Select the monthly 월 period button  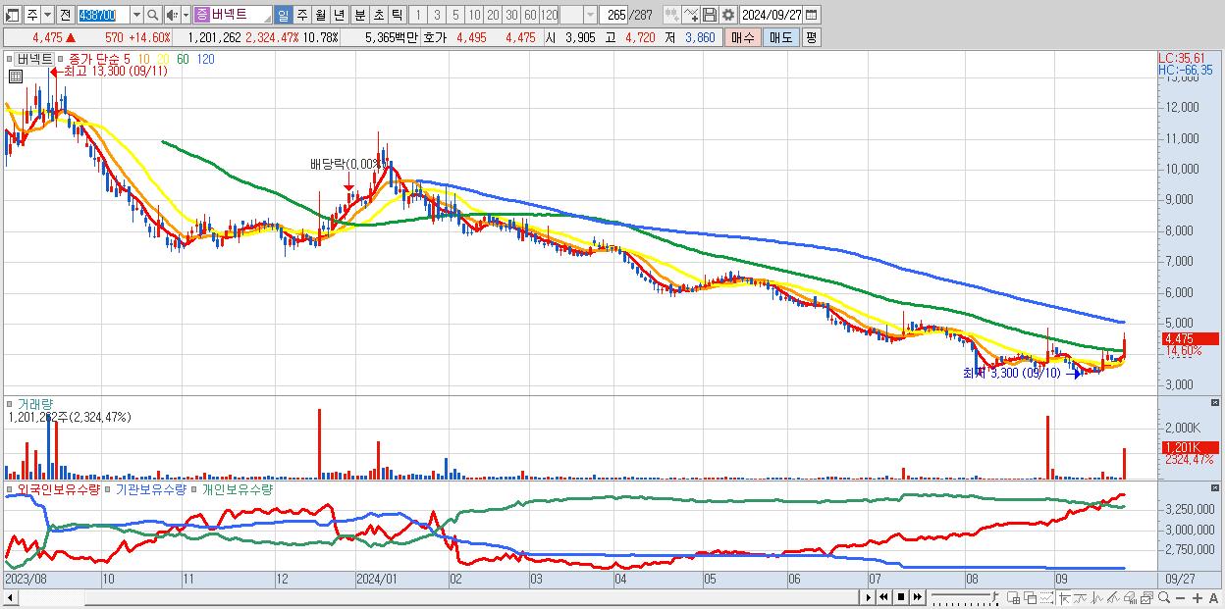point(320,15)
